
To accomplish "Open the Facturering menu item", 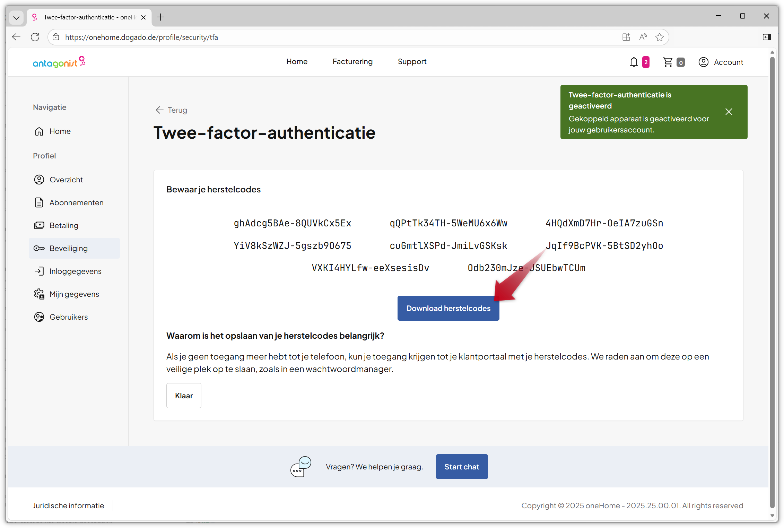I will (x=352, y=61).
